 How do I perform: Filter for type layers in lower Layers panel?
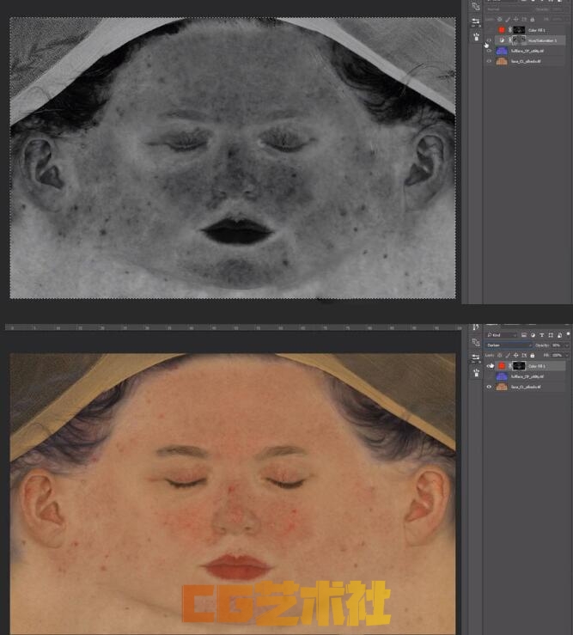[x=541, y=335]
